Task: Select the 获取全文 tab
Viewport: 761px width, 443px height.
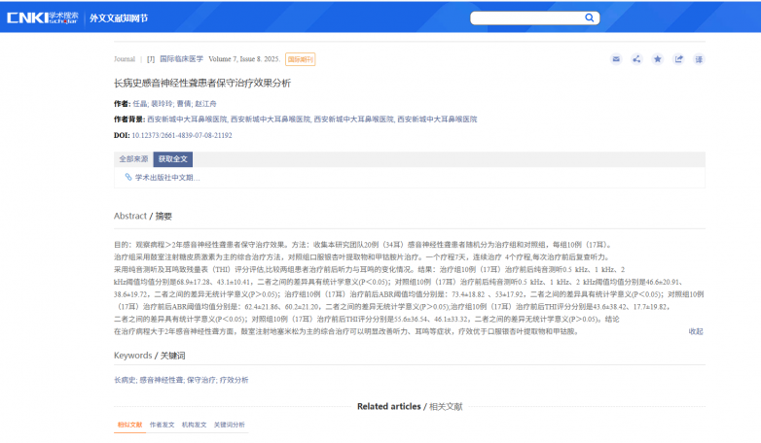Action: tap(174, 158)
